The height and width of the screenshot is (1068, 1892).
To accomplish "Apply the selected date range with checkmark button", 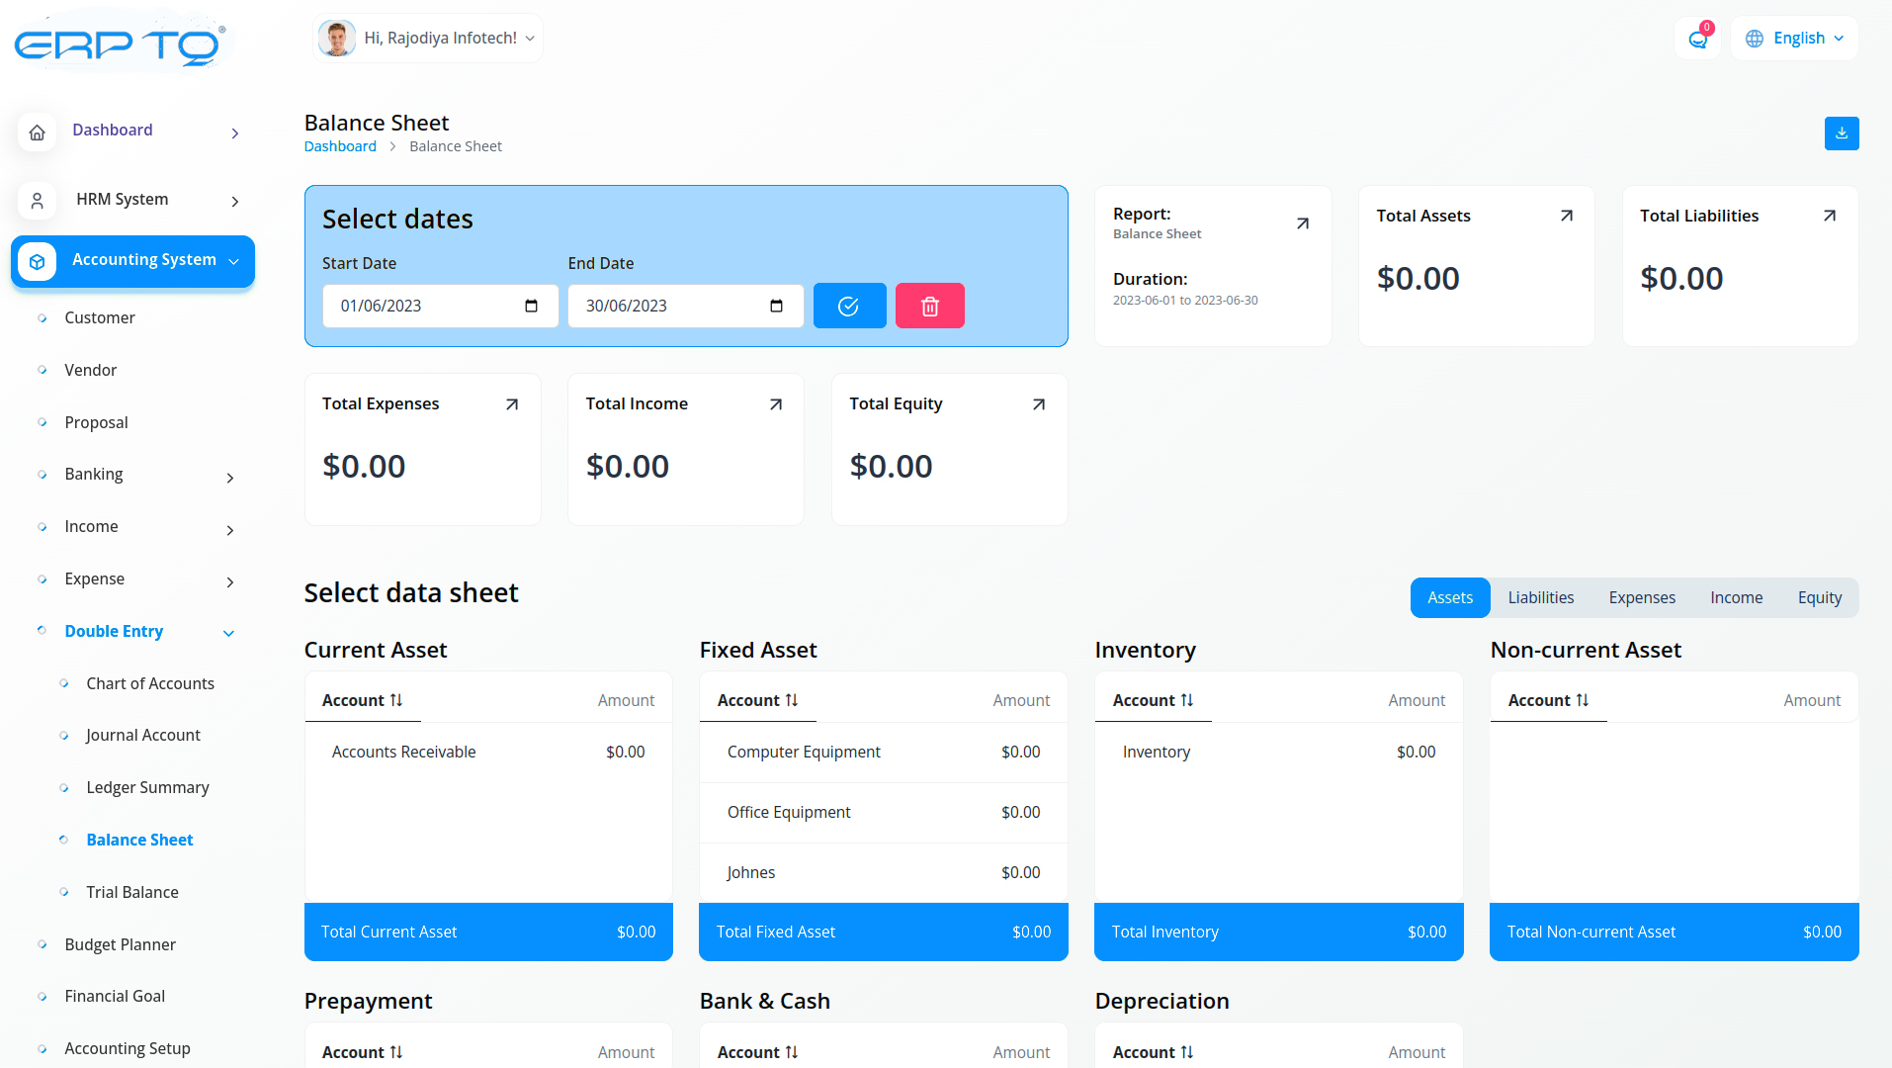I will coord(849,306).
